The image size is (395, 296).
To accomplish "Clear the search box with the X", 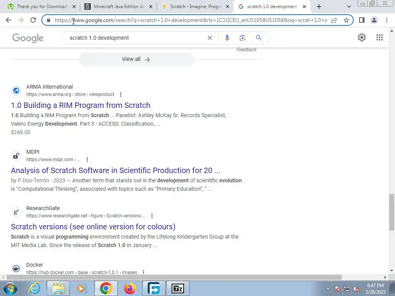I will (x=209, y=38).
